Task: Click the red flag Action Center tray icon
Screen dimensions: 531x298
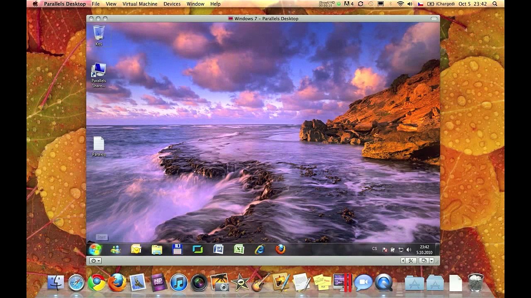Action: (x=385, y=250)
